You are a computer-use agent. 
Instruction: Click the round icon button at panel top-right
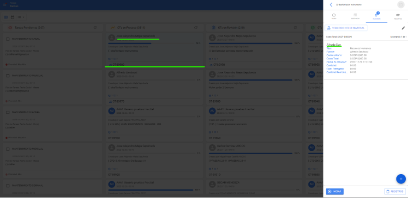point(401,5)
